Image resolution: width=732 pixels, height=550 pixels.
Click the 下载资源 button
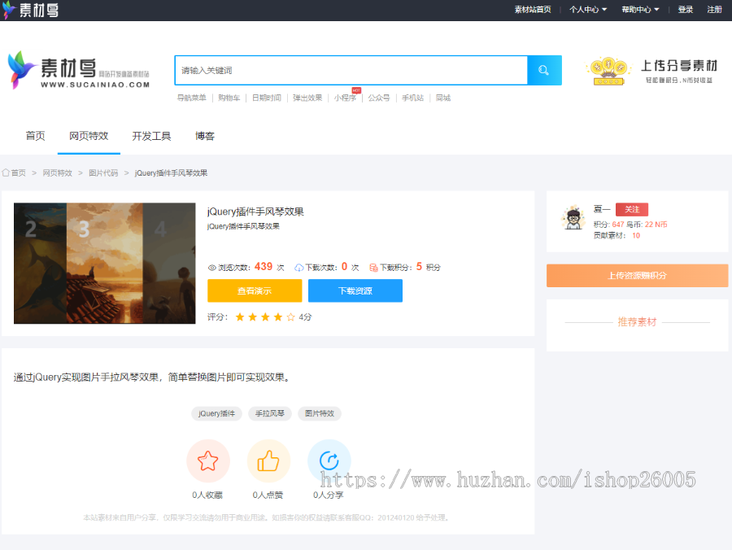[x=355, y=291]
